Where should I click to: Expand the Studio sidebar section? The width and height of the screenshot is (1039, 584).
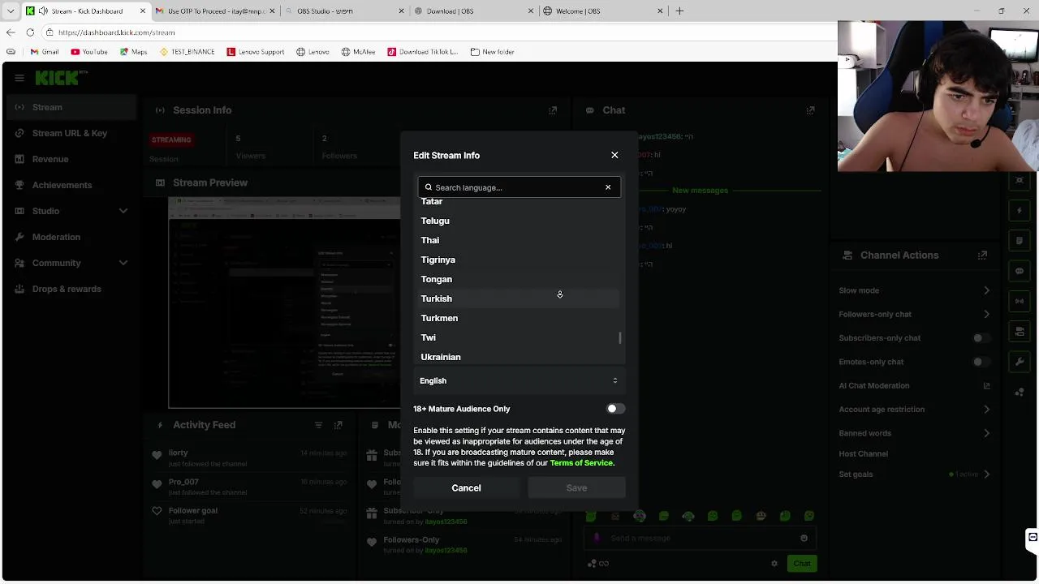tap(71, 211)
